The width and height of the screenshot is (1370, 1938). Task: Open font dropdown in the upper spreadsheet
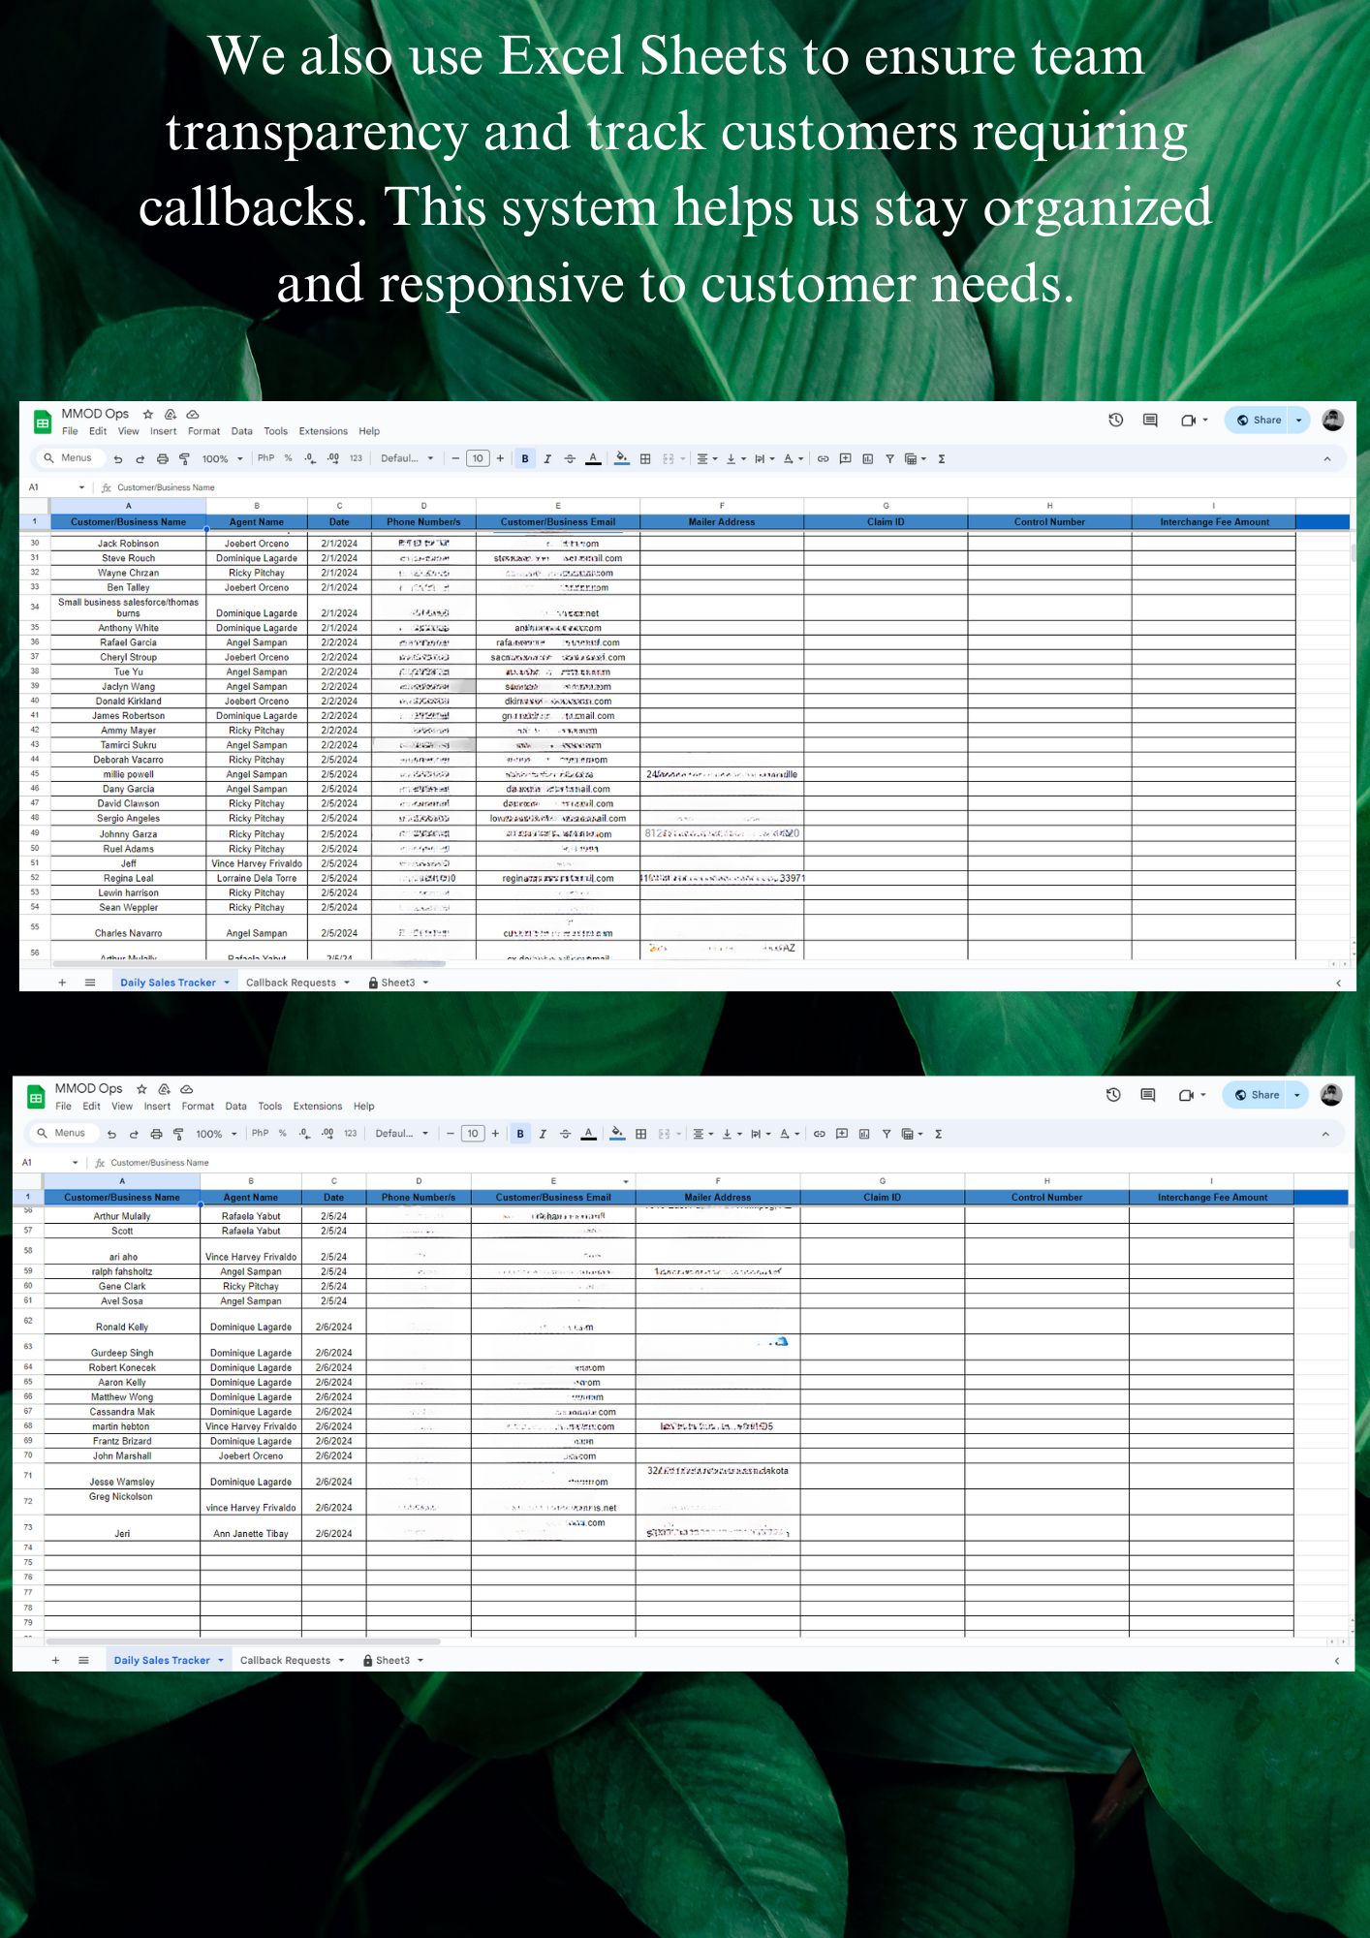tap(407, 459)
